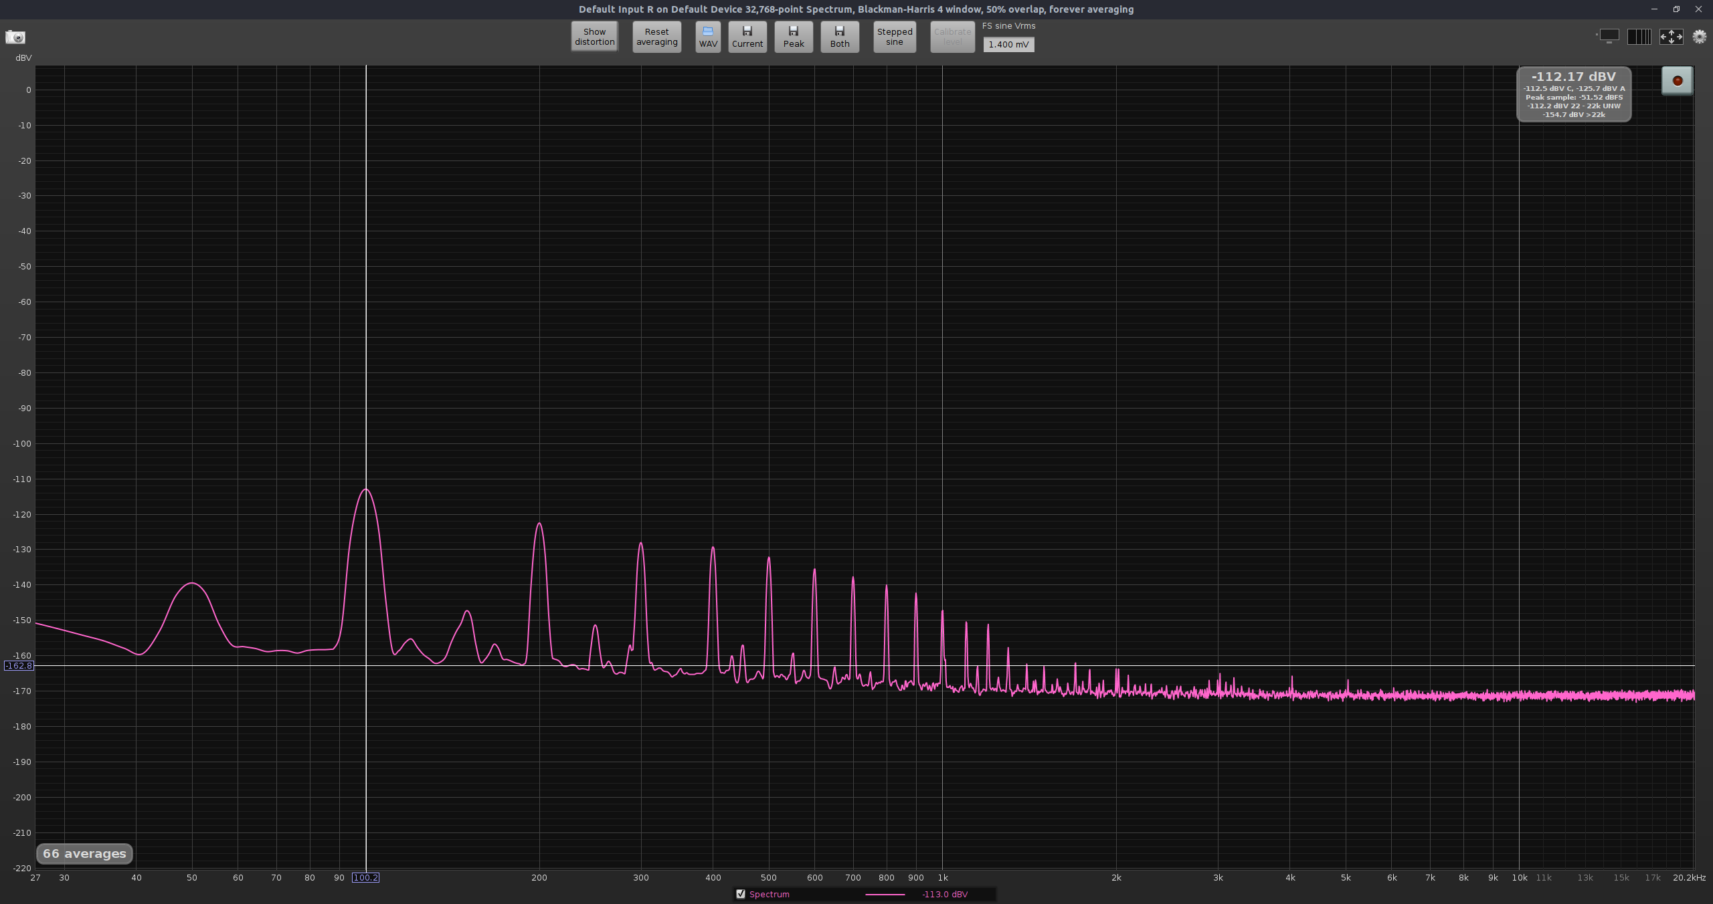This screenshot has height=904, width=1713.
Task: Minimize the spectrum window
Action: point(1654,9)
